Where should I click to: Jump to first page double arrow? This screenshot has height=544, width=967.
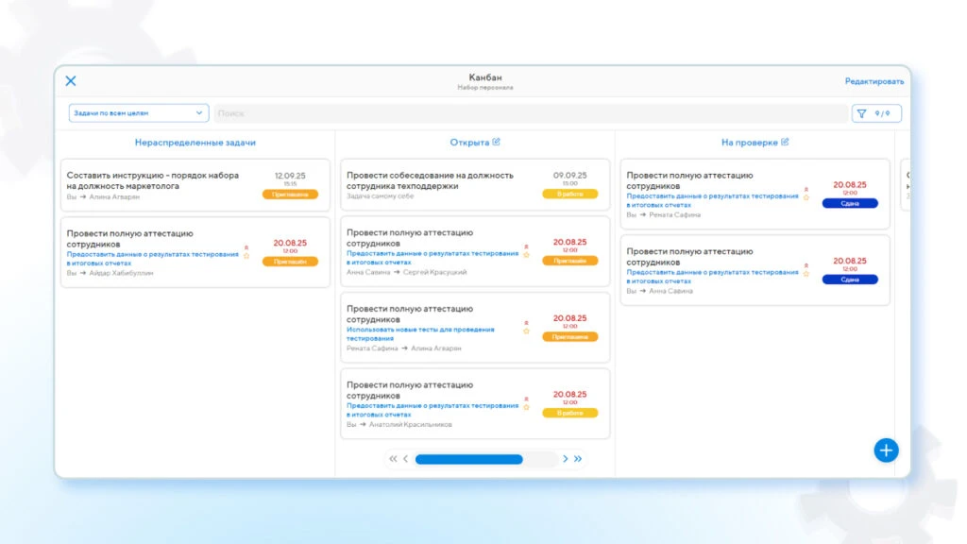click(393, 459)
